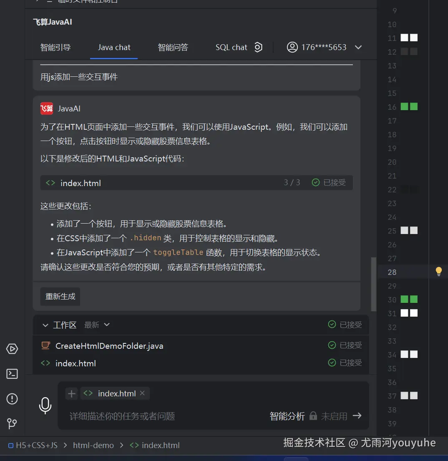The height and width of the screenshot is (461, 448).
Task: Collapse the 工作区 section chevron
Action: click(46, 325)
